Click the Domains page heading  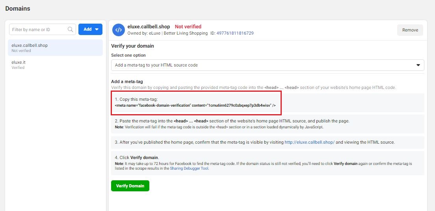(18, 8)
